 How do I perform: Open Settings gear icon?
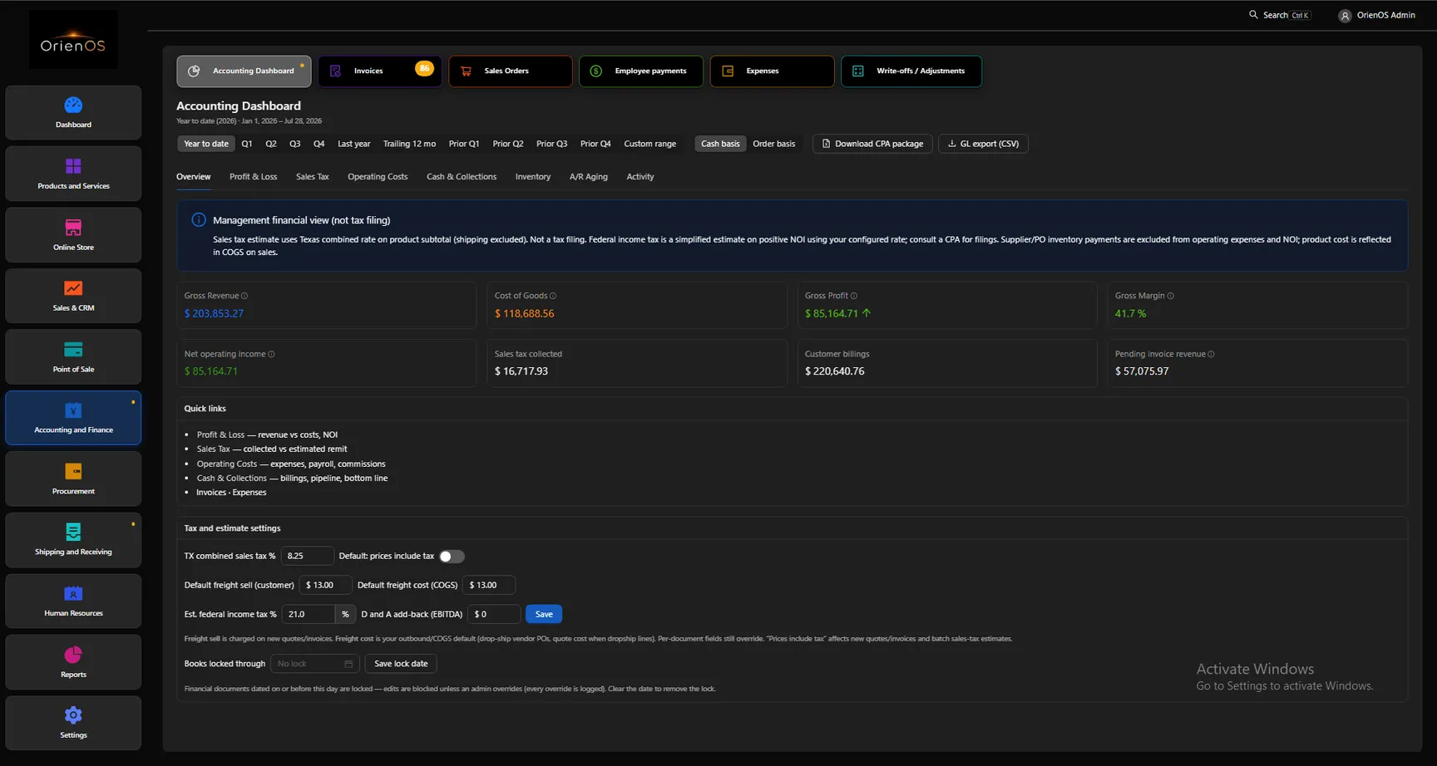point(73,715)
